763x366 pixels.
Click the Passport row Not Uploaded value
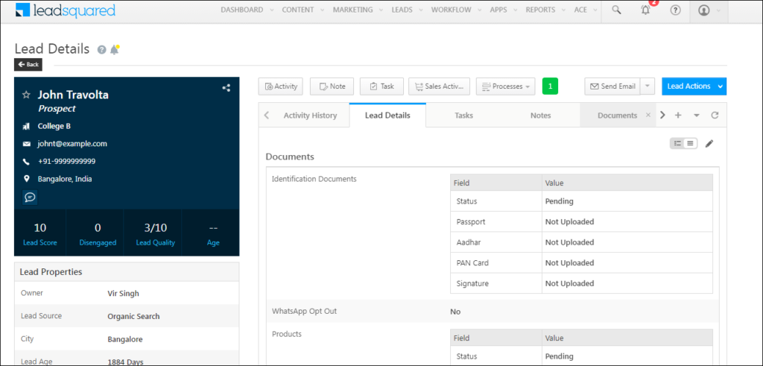tap(569, 222)
